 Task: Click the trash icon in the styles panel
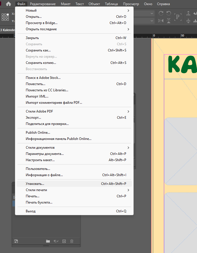point(72,241)
